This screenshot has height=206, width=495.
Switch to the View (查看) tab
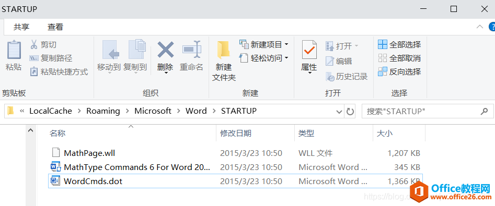click(55, 27)
